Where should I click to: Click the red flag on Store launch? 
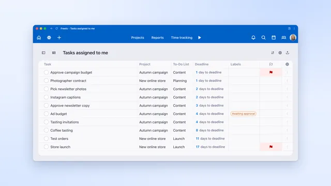(271, 147)
